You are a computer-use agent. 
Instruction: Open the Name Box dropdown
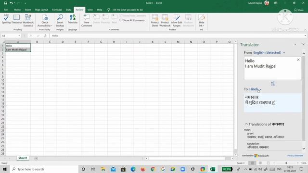click(x=19, y=36)
